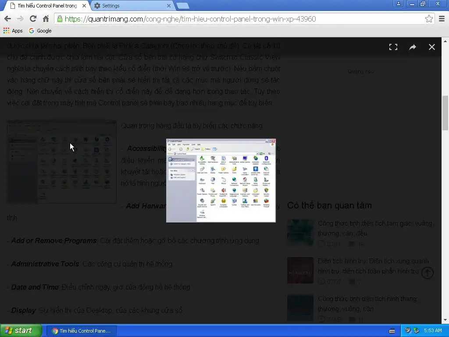Screen dimensions: 449x337
Task: Click the browser Back arrow
Action: tap(8, 19)
